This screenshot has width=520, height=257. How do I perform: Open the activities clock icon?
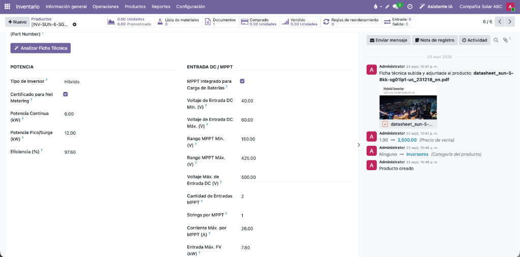(x=410, y=7)
